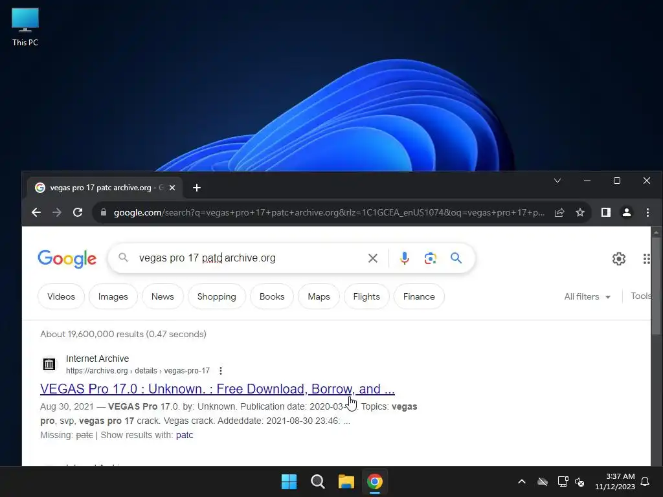Filter results by Videos
Viewport: 663px width, 497px height.
61,296
